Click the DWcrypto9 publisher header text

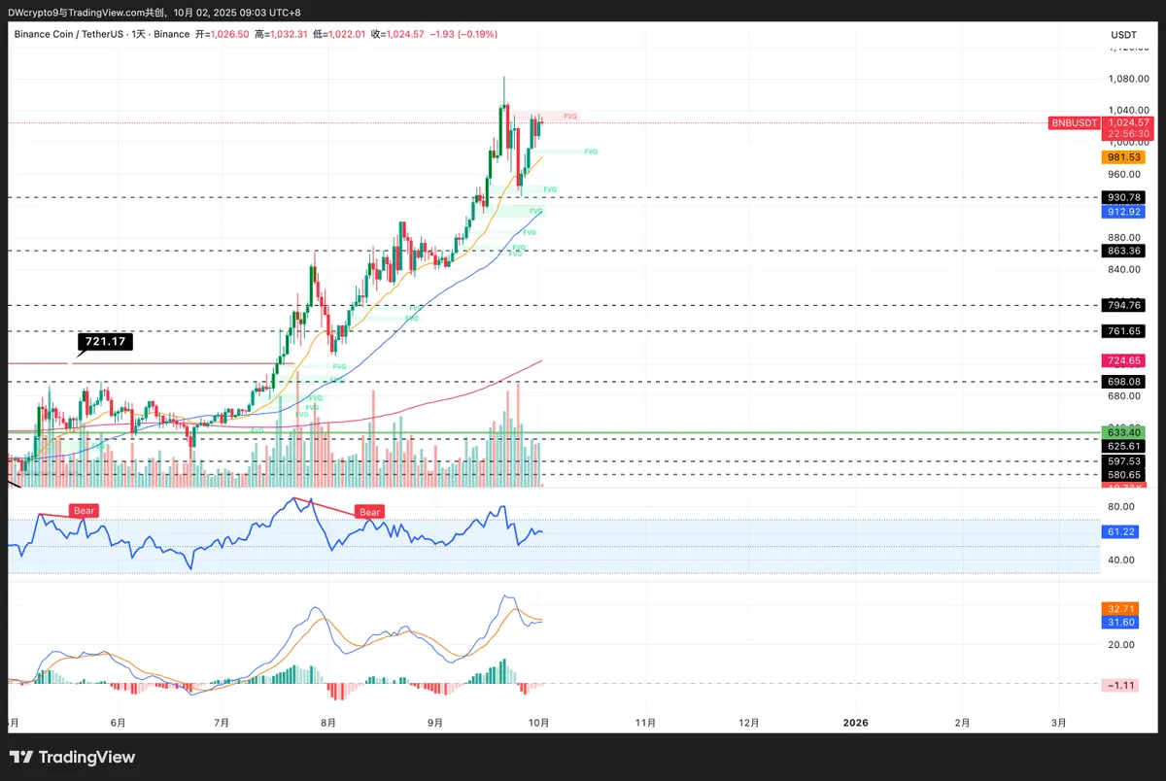coord(31,12)
